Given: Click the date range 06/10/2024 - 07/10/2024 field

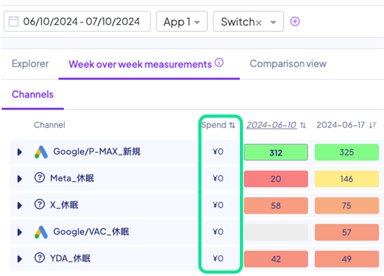Looking at the screenshot, I should coord(81,22).
